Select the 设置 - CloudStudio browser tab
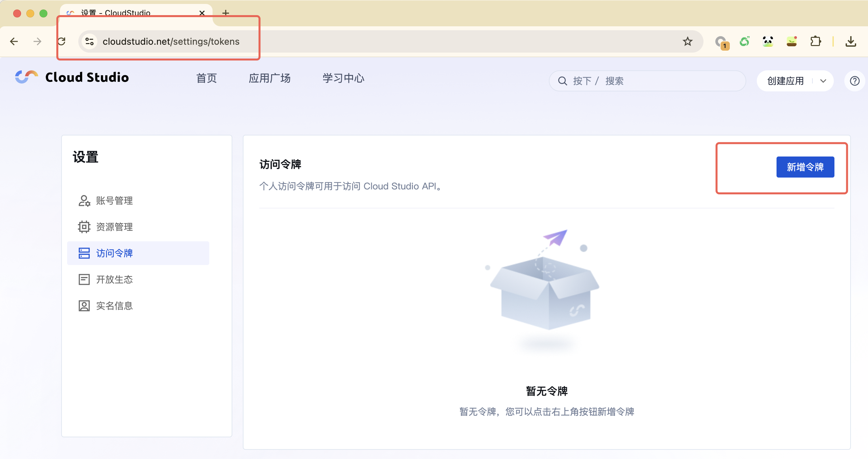 coord(137,13)
